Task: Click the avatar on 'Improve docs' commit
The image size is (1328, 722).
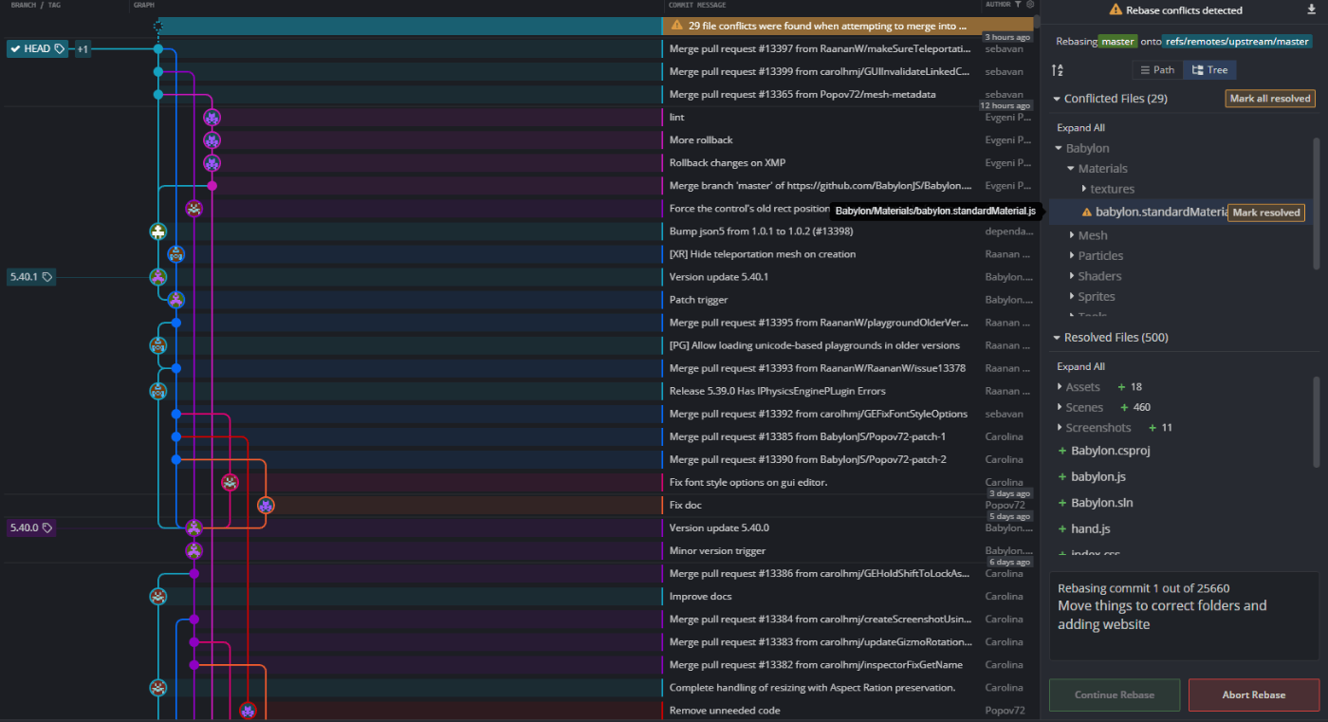Action: [158, 597]
